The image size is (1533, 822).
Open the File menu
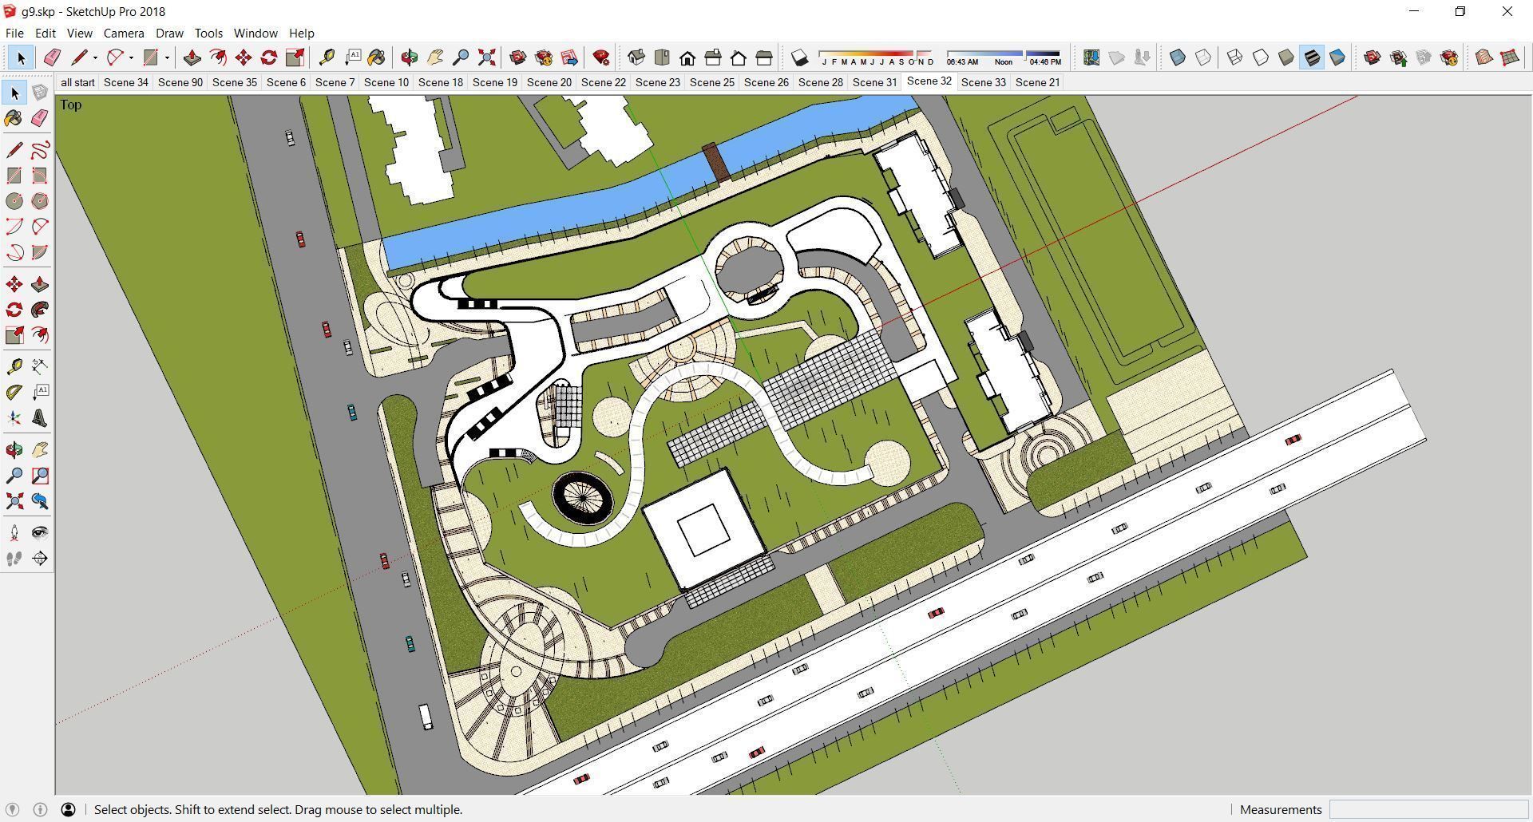(x=14, y=33)
